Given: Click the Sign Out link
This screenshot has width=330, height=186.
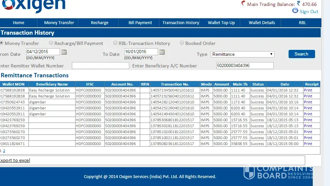Looking at the screenshot, I should coord(309,12).
